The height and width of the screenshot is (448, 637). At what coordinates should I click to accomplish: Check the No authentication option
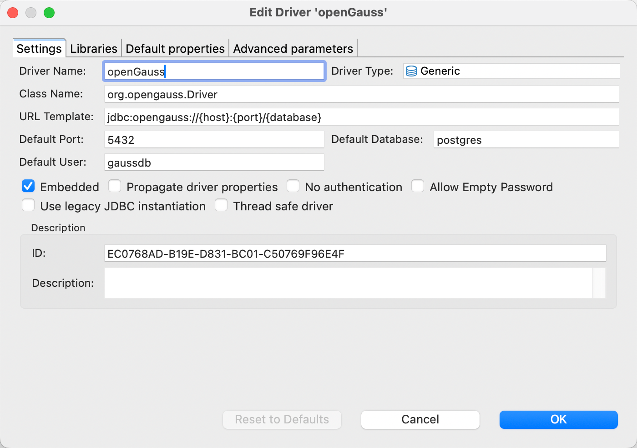coord(293,186)
